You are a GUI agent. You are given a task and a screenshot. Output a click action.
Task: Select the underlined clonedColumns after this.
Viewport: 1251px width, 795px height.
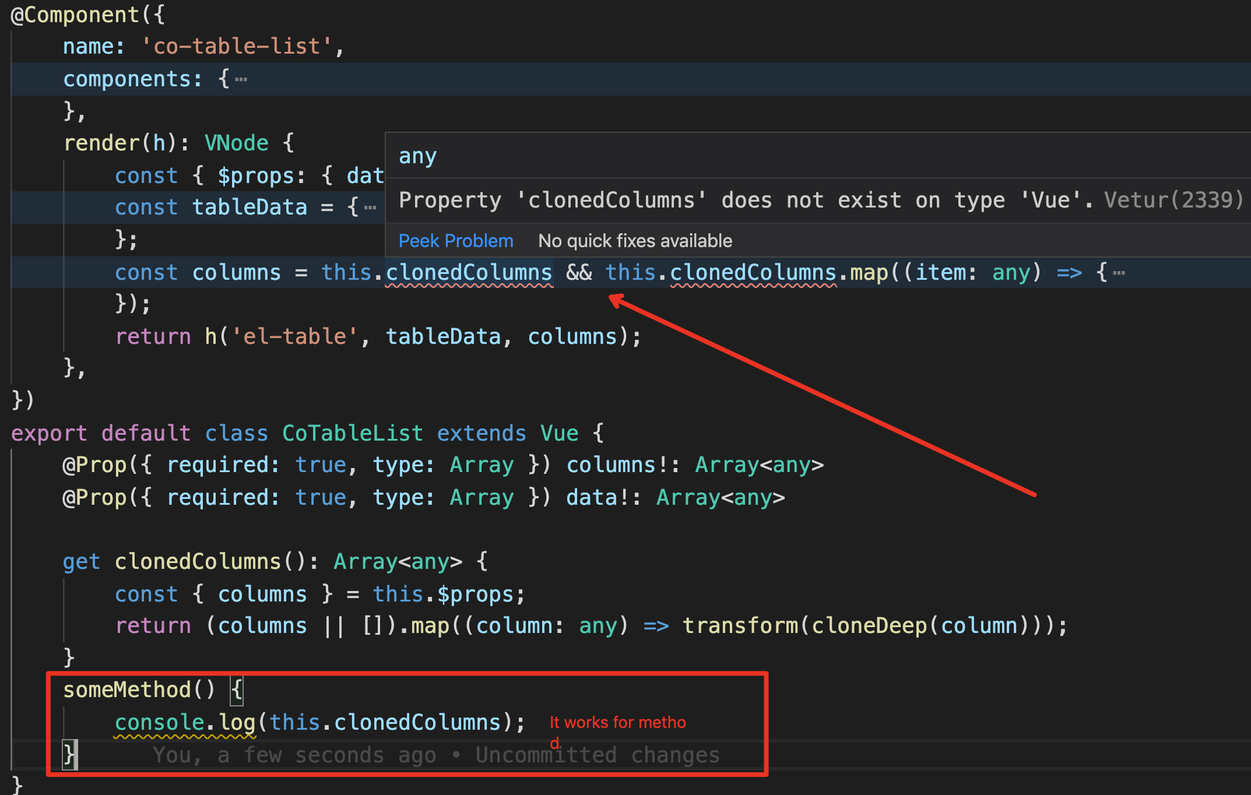tap(468, 272)
